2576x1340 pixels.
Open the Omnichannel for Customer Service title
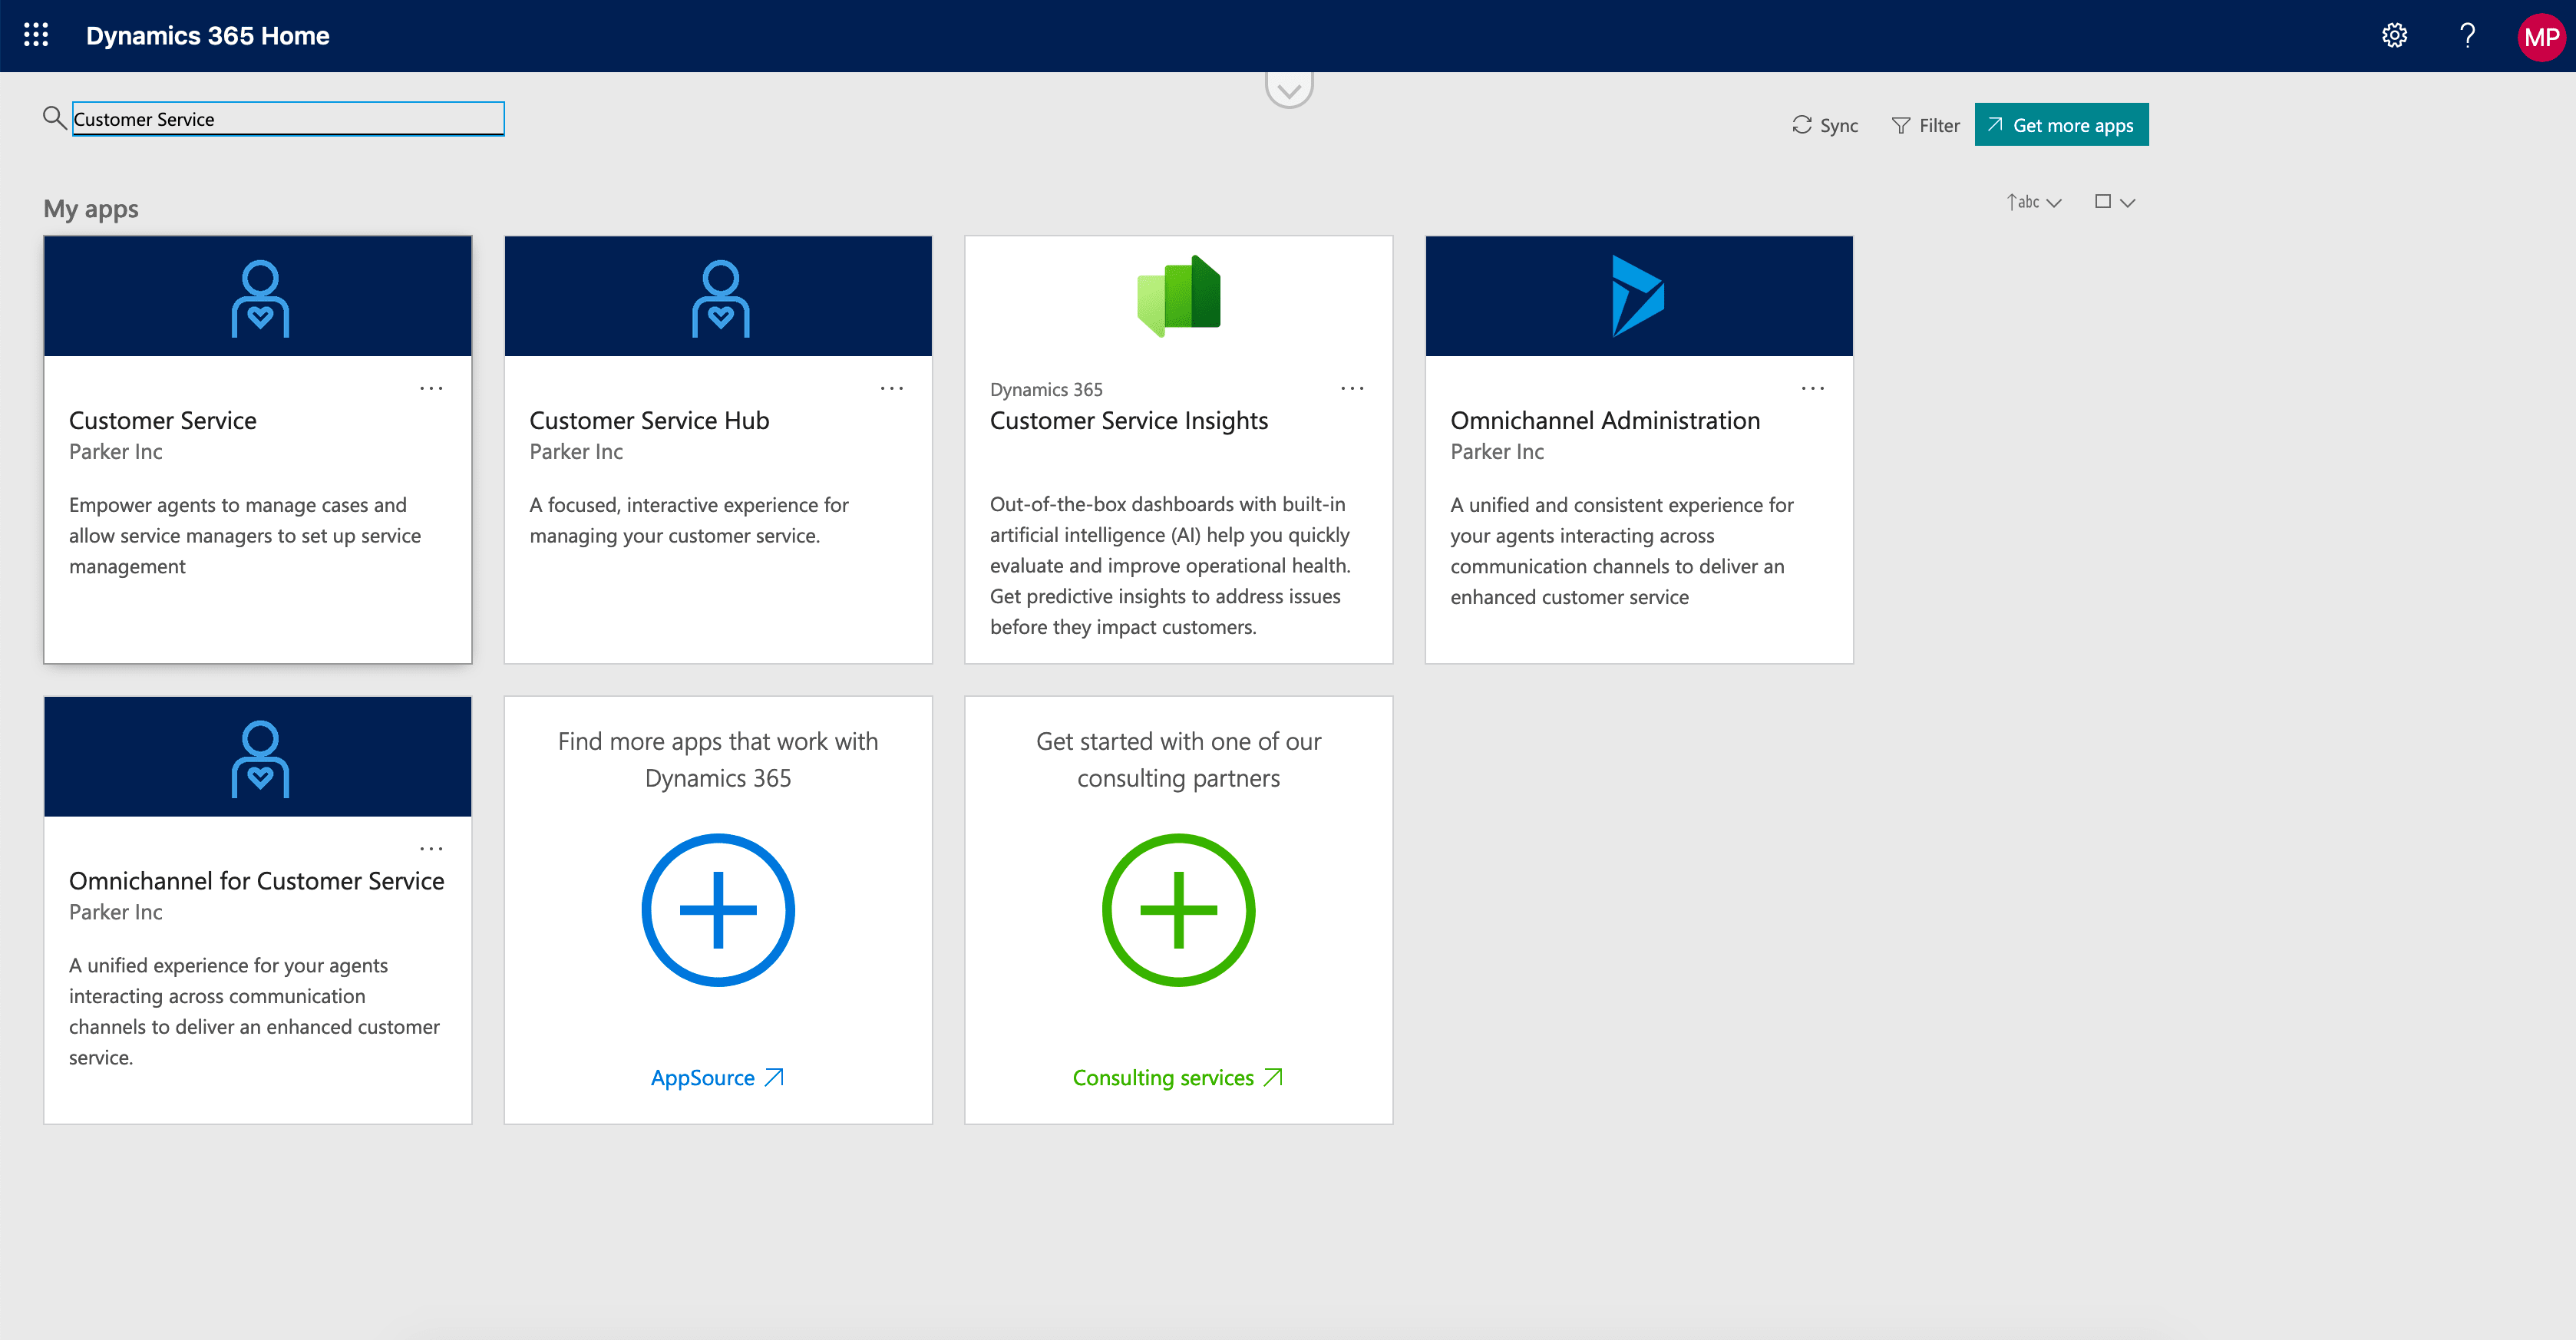(x=257, y=880)
